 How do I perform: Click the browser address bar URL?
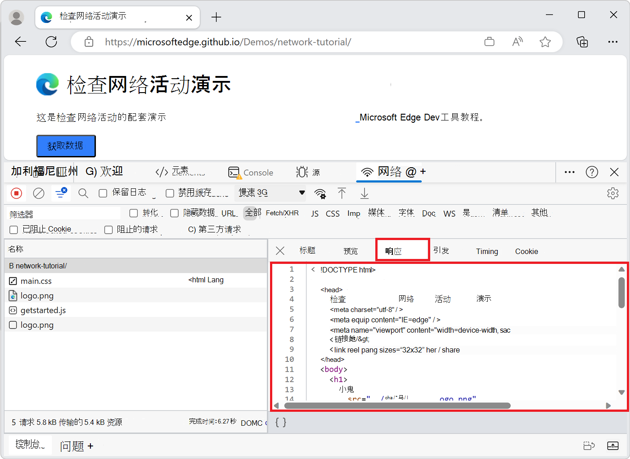click(228, 42)
